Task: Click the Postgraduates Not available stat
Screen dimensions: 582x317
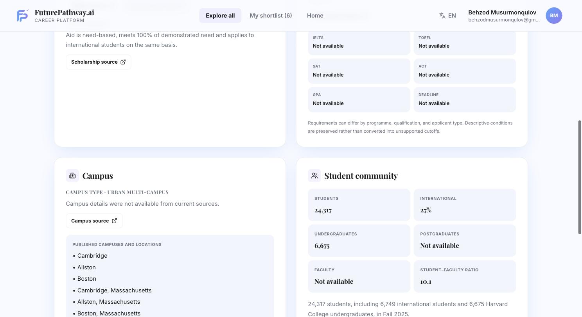Action: tap(465, 240)
